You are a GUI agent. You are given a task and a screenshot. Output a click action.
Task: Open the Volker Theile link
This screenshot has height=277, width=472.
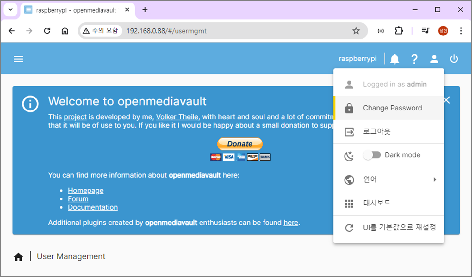177,117
